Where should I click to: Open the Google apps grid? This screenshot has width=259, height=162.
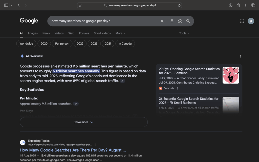tap(242, 21)
